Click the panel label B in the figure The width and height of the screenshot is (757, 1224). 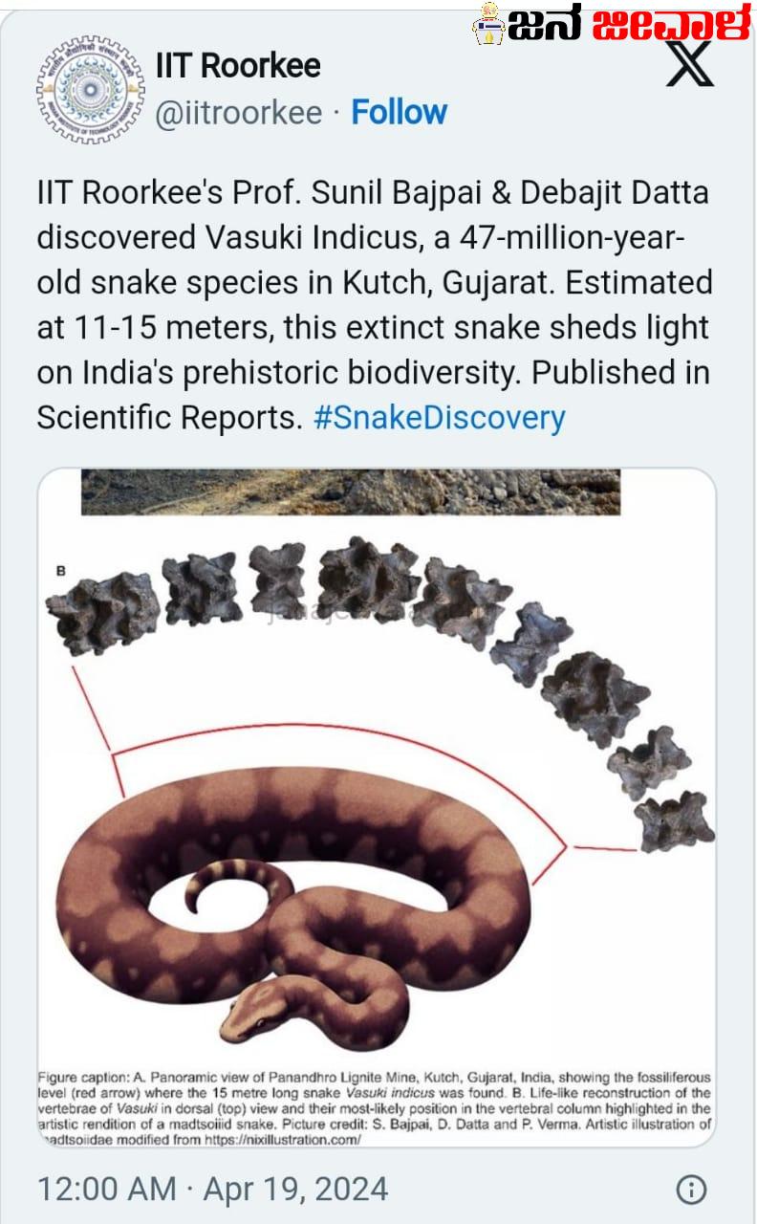coord(60,571)
